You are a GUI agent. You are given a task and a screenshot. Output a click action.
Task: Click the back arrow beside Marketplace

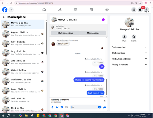[4, 17]
